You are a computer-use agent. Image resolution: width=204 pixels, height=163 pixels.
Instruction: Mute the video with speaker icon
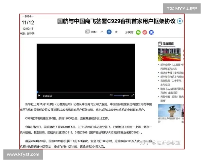point(111,95)
